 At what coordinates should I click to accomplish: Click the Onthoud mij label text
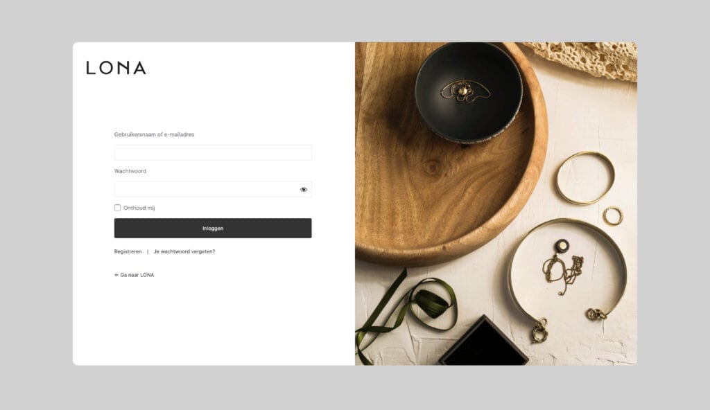click(139, 208)
